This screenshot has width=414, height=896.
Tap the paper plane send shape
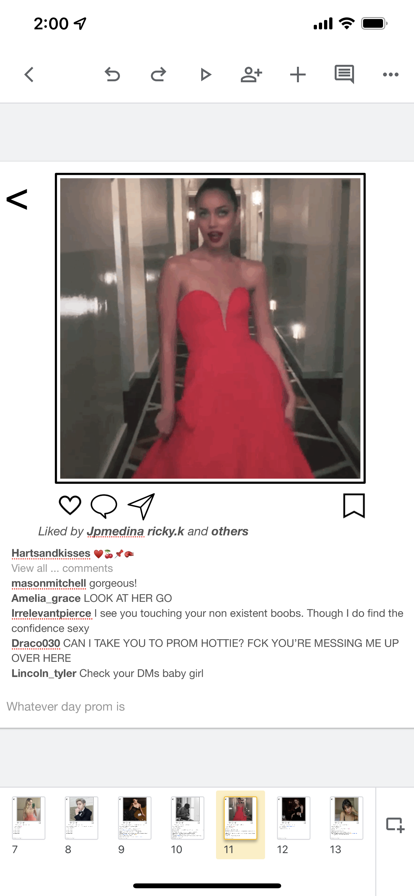click(x=142, y=506)
